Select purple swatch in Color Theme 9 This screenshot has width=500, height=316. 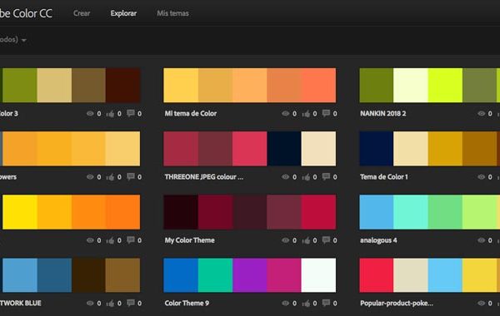pyautogui.click(x=250, y=275)
